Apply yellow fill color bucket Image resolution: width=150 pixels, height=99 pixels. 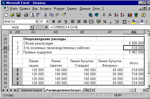tap(133, 22)
